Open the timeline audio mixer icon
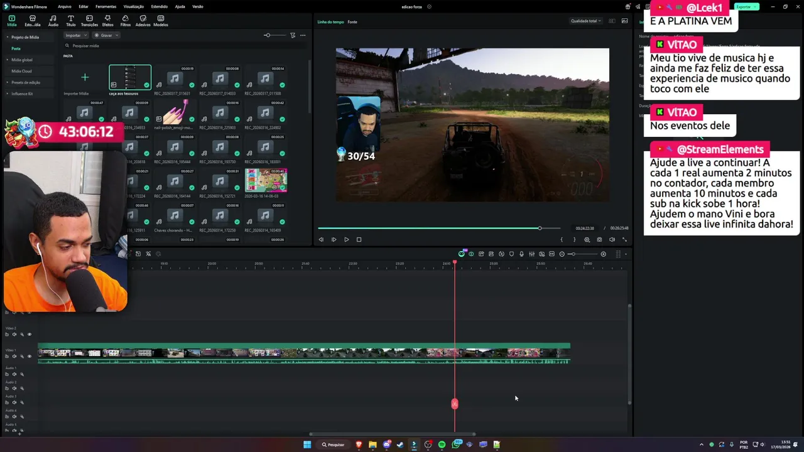The height and width of the screenshot is (452, 804). coord(531,254)
